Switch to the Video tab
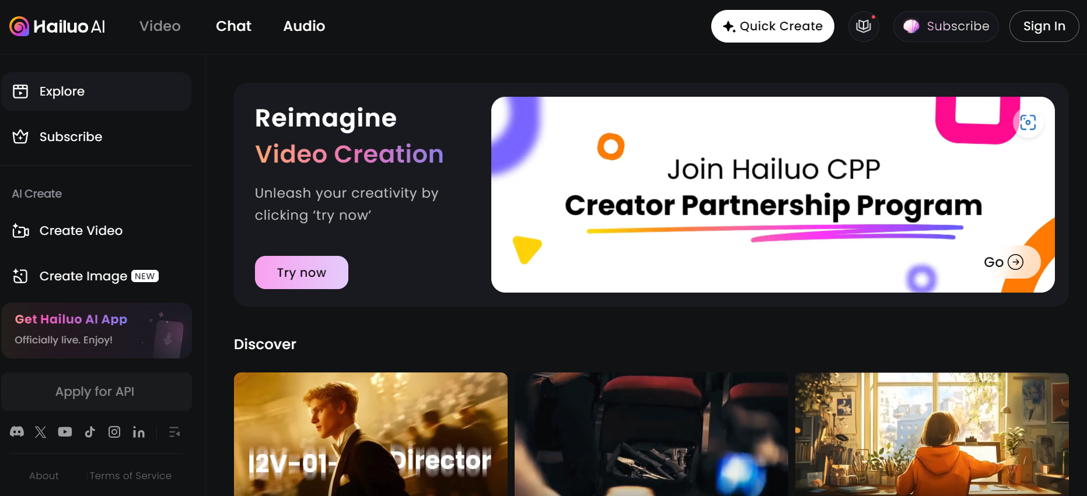 160,26
